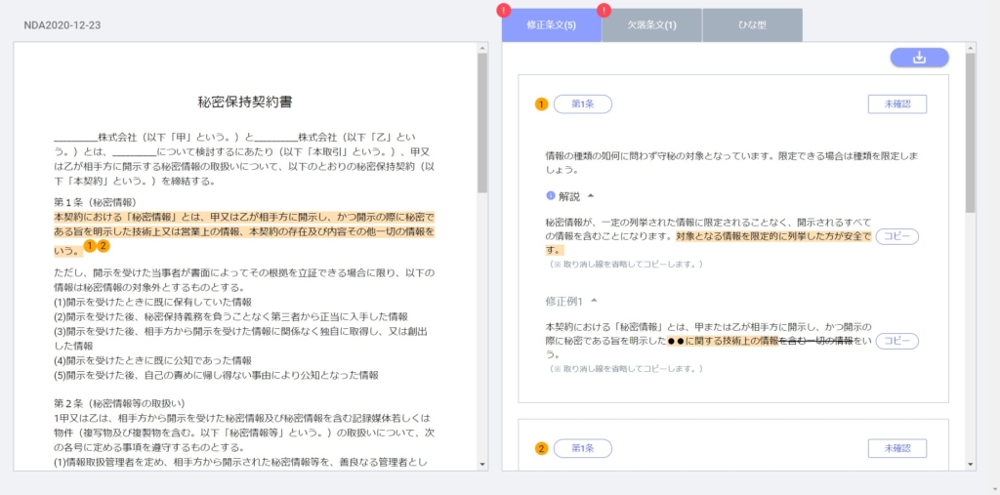Click left pane scroll-down arrow
Viewport: 1000px width, 495px height.
pos(482,465)
